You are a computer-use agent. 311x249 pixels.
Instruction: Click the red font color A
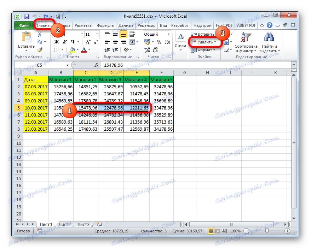(x=84, y=50)
